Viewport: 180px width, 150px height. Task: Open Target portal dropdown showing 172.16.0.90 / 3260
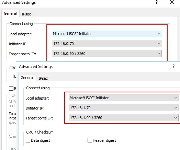pos(107,54)
